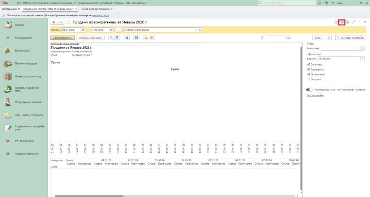Uncheck the Заголовок checkbox
The height and width of the screenshot is (197, 370).
308,64
